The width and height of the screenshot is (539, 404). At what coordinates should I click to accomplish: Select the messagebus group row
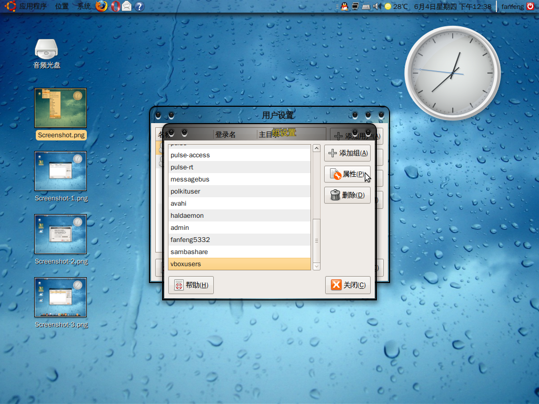click(239, 179)
